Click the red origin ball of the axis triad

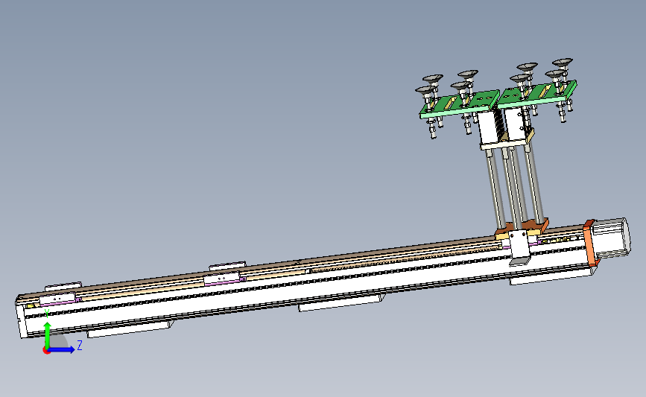tap(46, 351)
